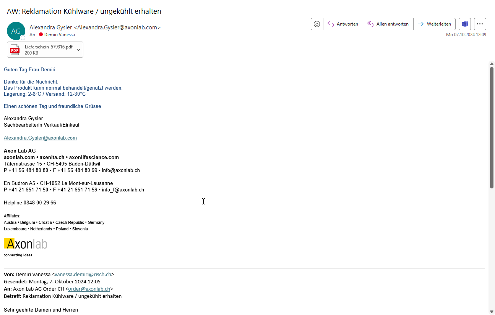Open the Lieferschein-579316.pdf attachment

45,50
